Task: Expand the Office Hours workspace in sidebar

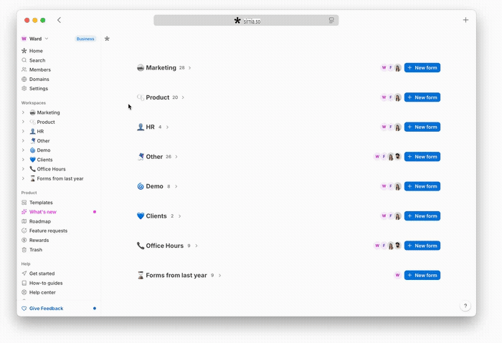Action: point(23,169)
